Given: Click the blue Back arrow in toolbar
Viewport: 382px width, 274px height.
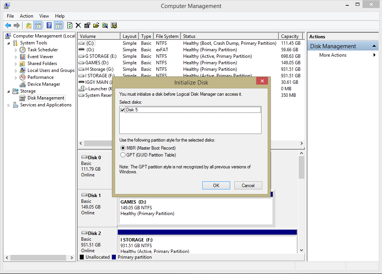Looking at the screenshot, I should (8, 26).
